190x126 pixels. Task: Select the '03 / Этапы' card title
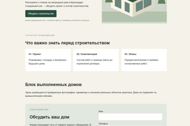click(x=130, y=54)
